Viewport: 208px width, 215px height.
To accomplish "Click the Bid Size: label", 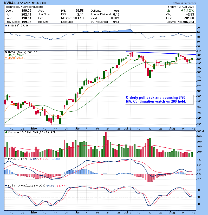I will click(x=44, y=22).
